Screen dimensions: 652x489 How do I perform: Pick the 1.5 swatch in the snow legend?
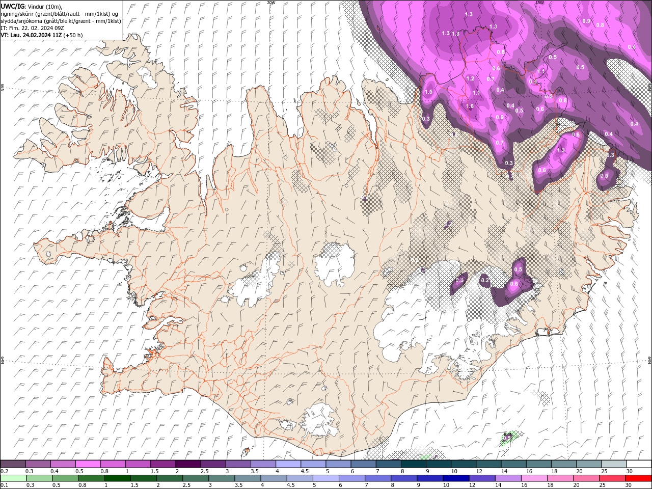pyautogui.click(x=163, y=464)
